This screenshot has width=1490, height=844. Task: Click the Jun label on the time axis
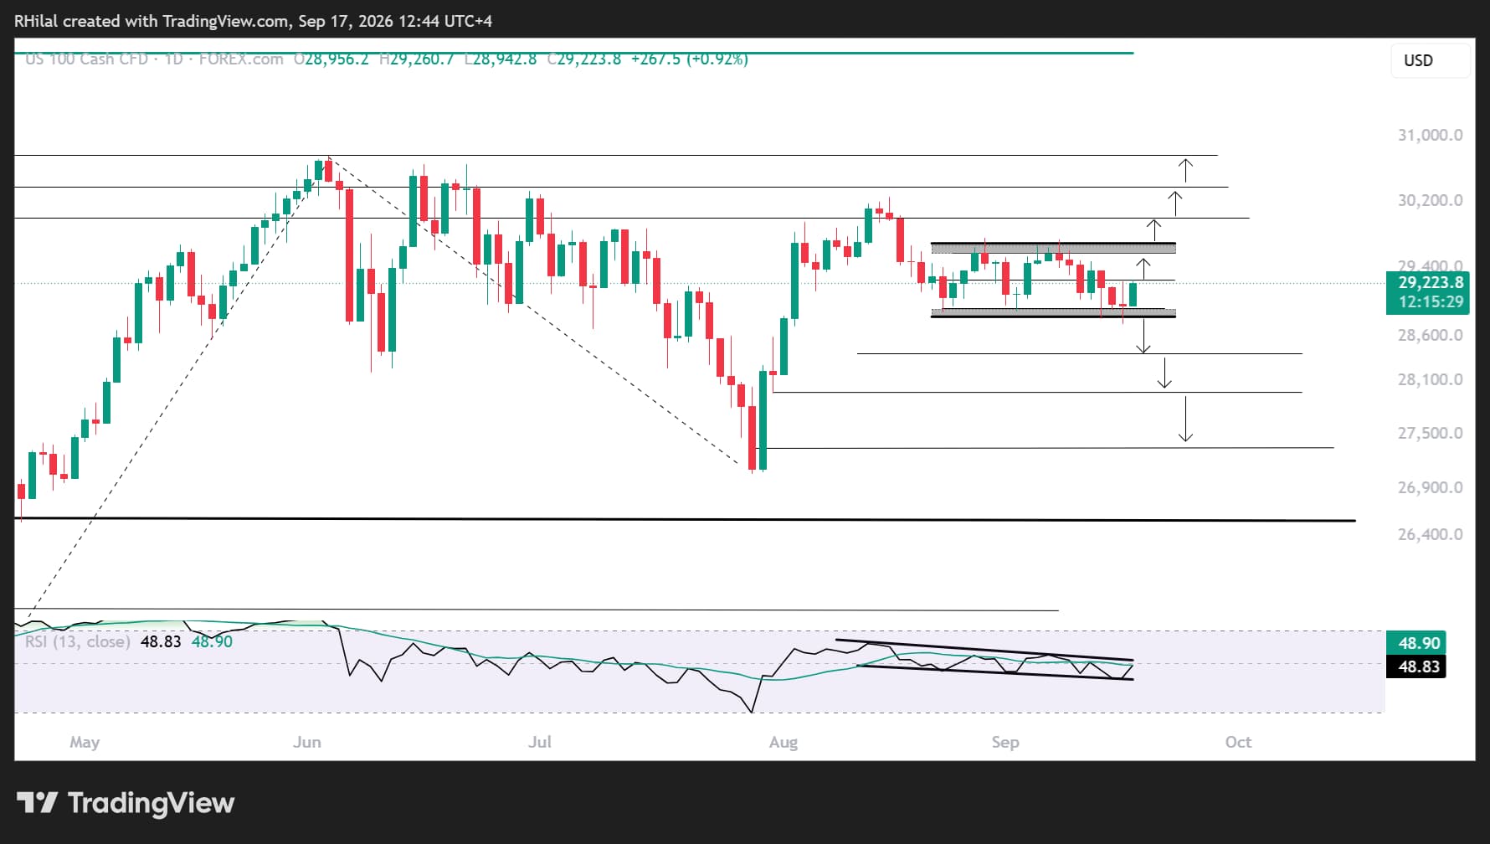point(307,742)
